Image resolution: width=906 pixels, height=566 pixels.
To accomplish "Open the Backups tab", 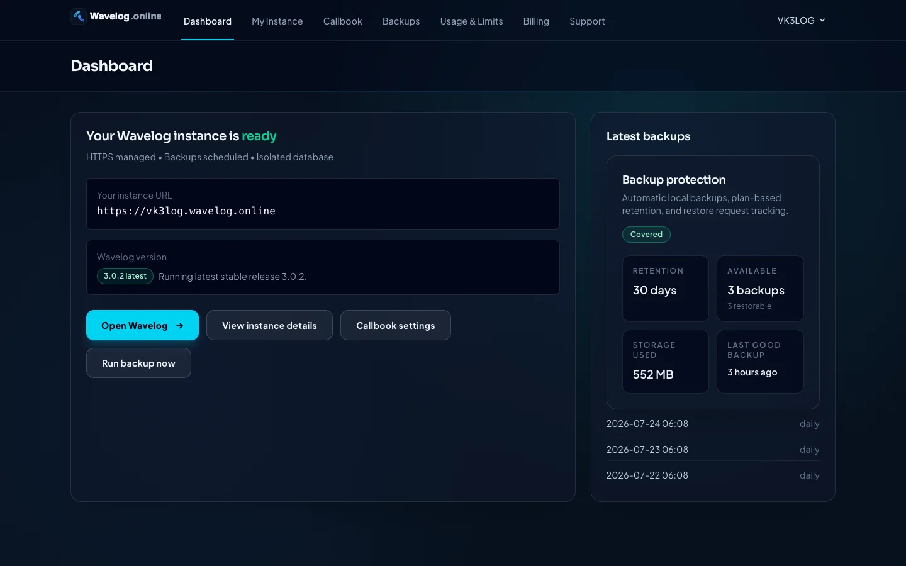I will [401, 21].
